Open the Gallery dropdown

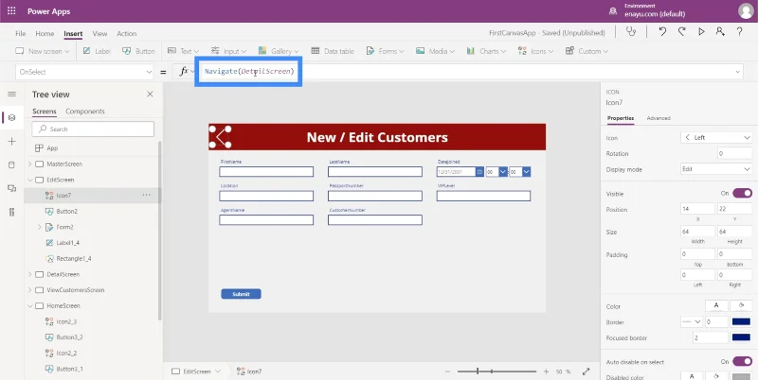pyautogui.click(x=279, y=51)
